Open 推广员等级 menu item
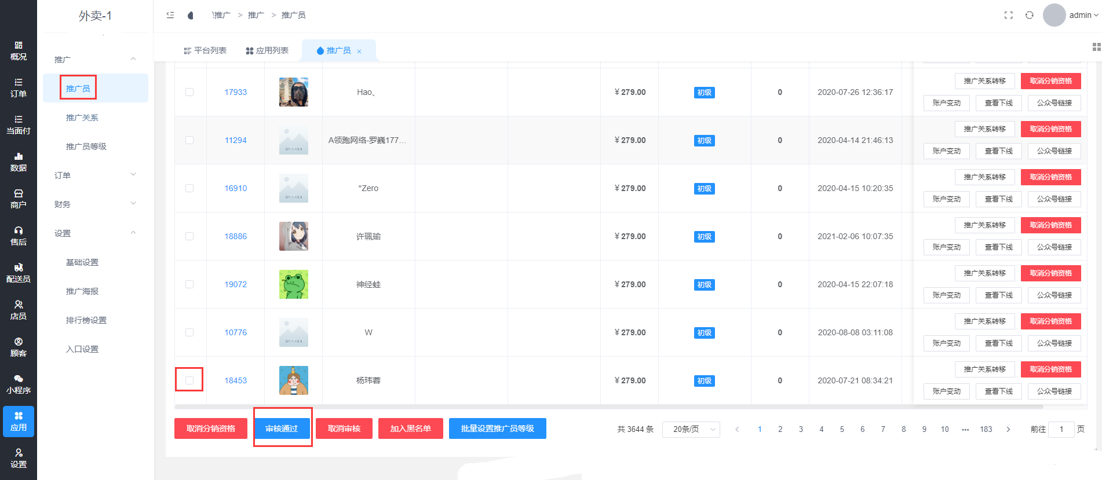This screenshot has height=480, width=1102. tap(86, 146)
